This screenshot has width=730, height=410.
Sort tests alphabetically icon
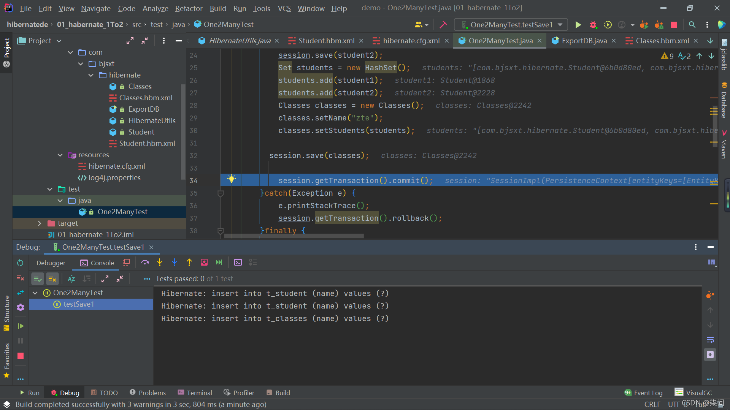tap(71, 279)
